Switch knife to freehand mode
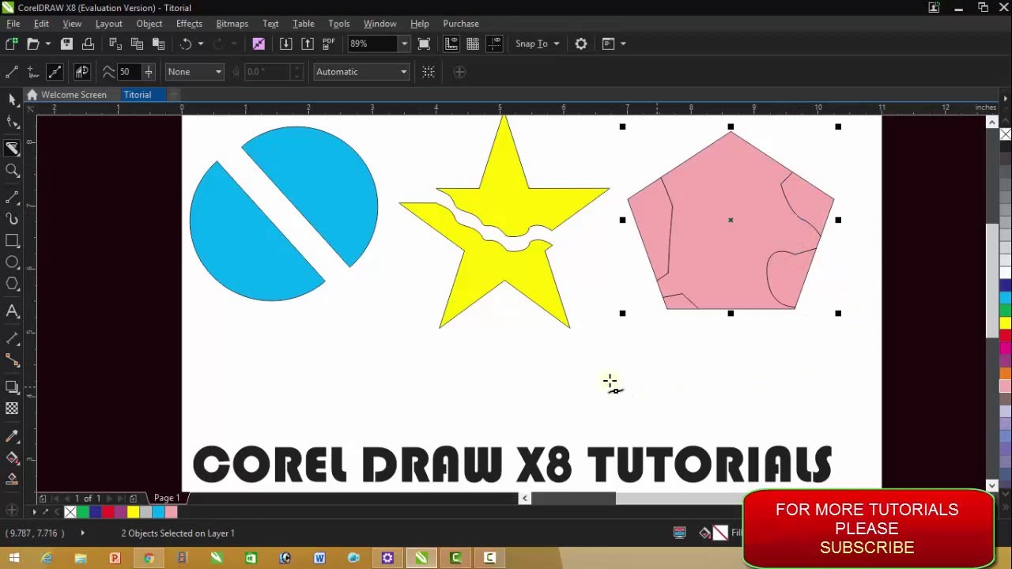This screenshot has width=1012, height=569. pyautogui.click(x=33, y=72)
